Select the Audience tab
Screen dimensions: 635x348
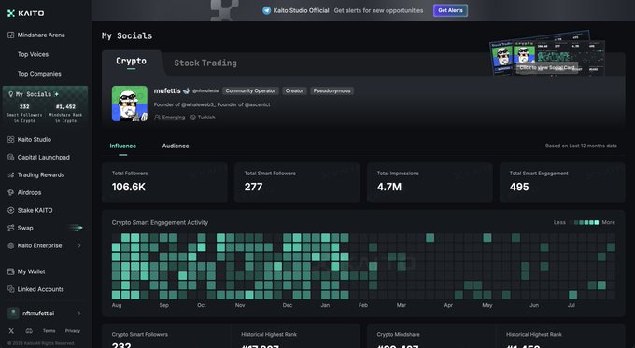tap(176, 146)
